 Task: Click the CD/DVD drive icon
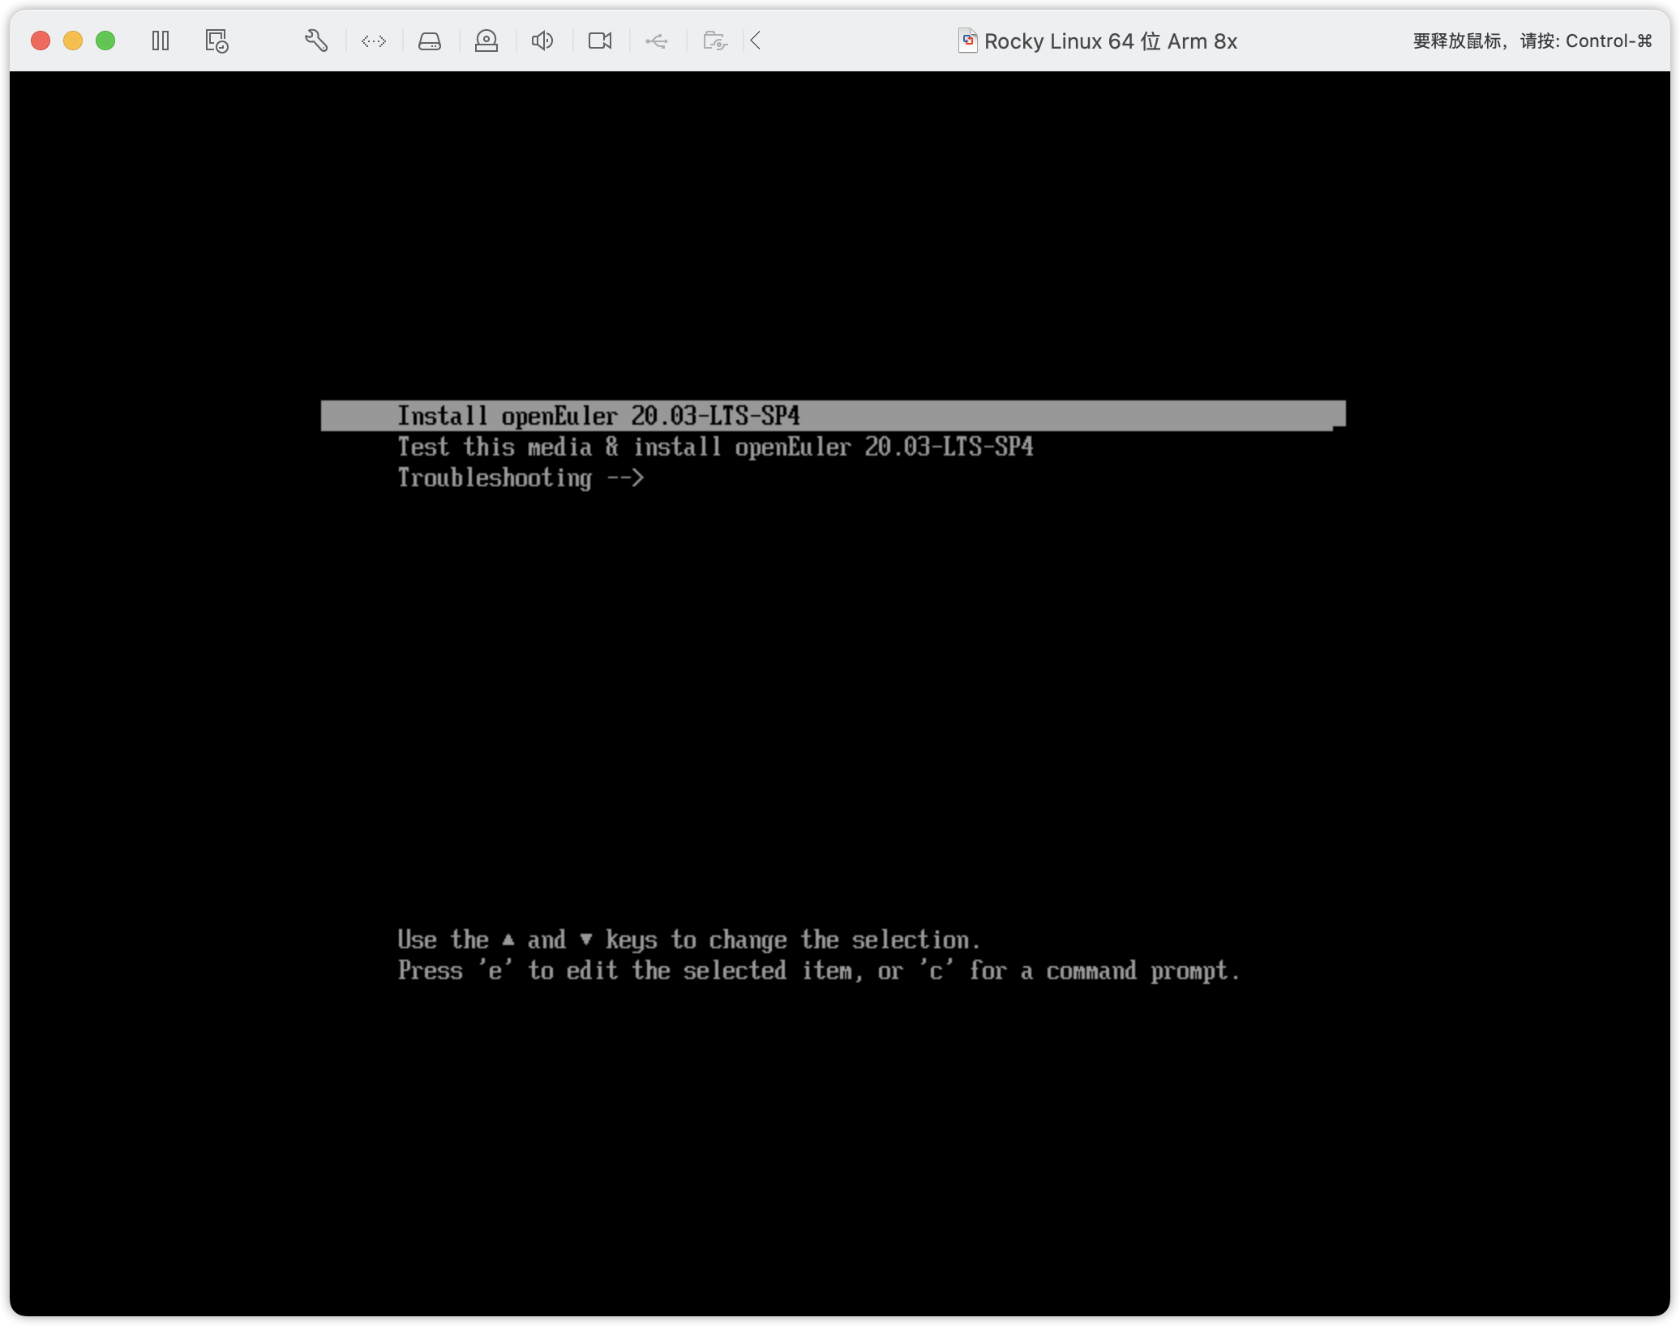486,41
